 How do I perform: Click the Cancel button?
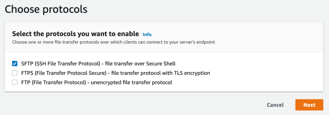275,105
